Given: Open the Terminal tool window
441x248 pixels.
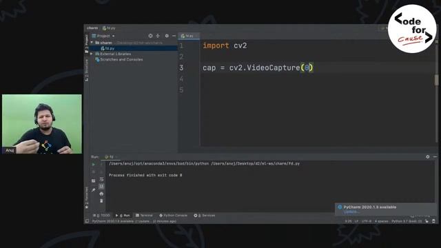Looking at the screenshot, I should 144,216.
